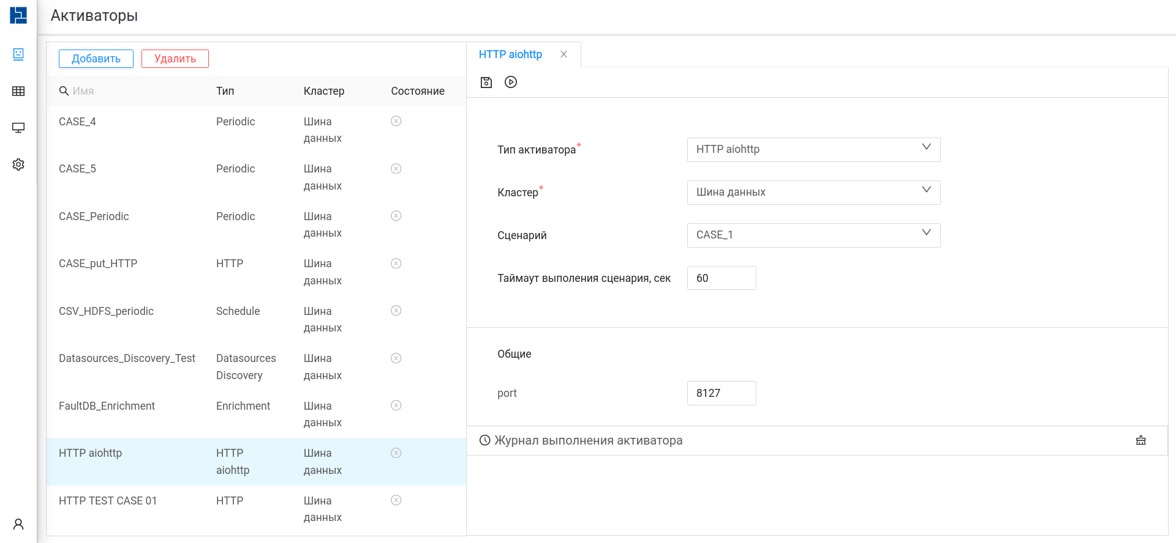
Task: Click the Enrichment type cell
Action: (x=243, y=406)
